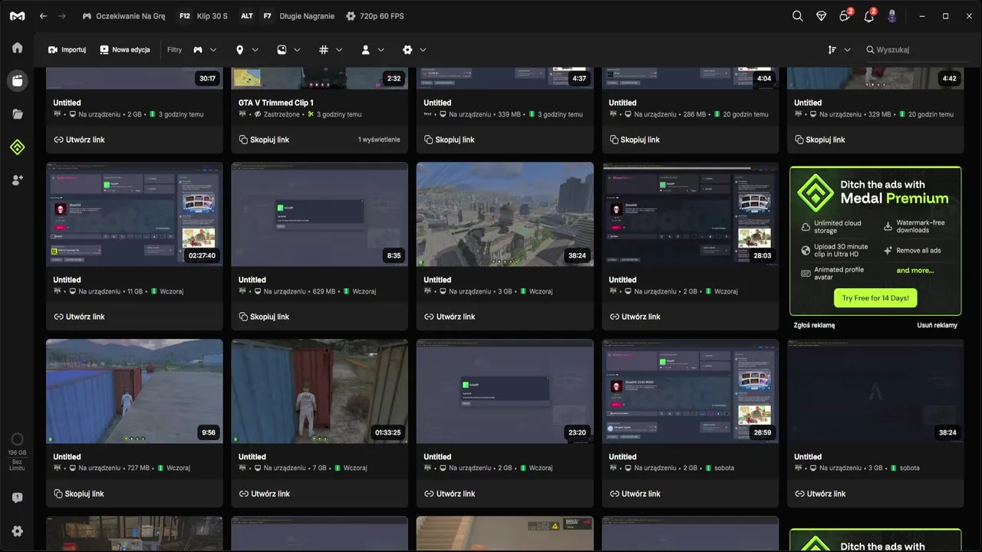Open the add friends sidebar icon
The height and width of the screenshot is (552, 982).
coord(17,180)
